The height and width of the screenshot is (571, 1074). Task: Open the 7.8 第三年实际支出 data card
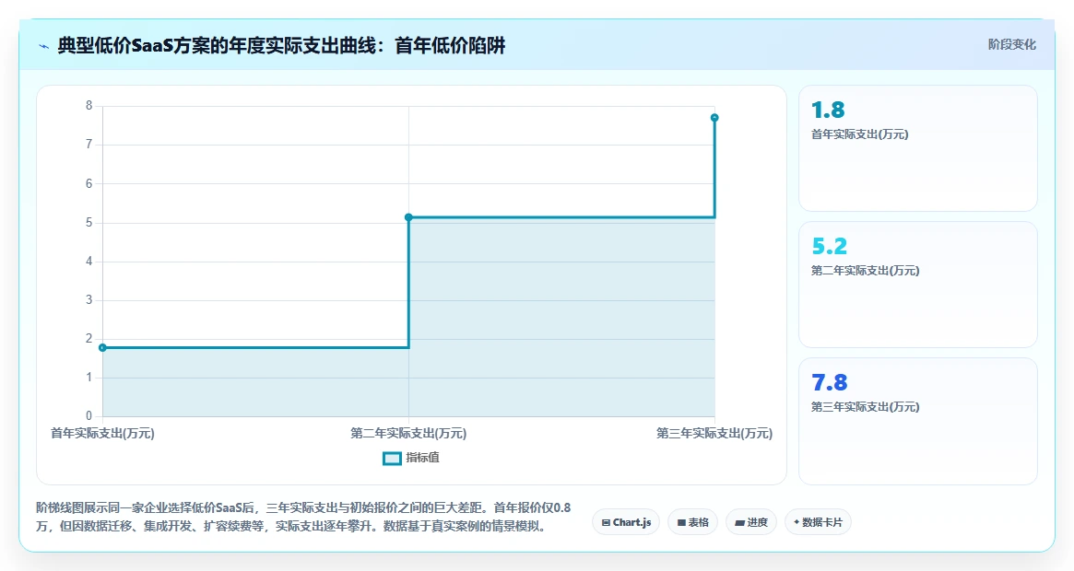[918, 421]
